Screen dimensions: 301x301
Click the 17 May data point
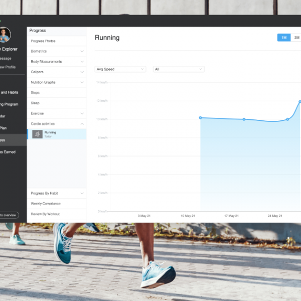244,119
